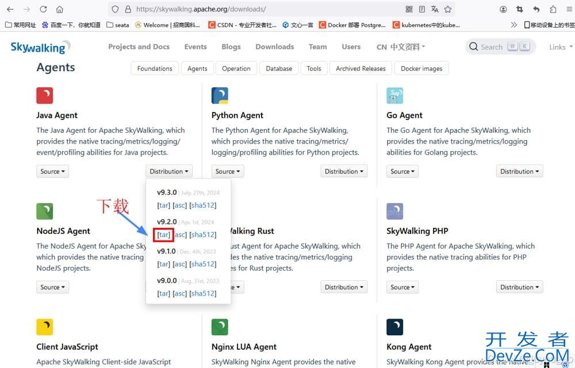This screenshot has height=368, width=575.
Task: Click the padlock site security icon
Action: point(128,9)
